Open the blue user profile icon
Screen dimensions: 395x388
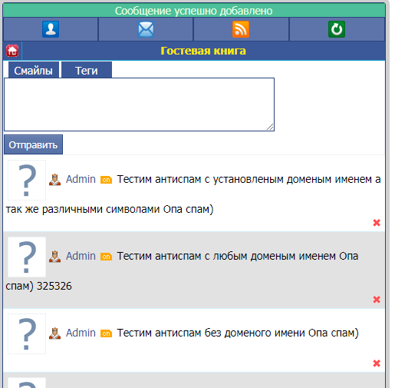click(x=51, y=29)
